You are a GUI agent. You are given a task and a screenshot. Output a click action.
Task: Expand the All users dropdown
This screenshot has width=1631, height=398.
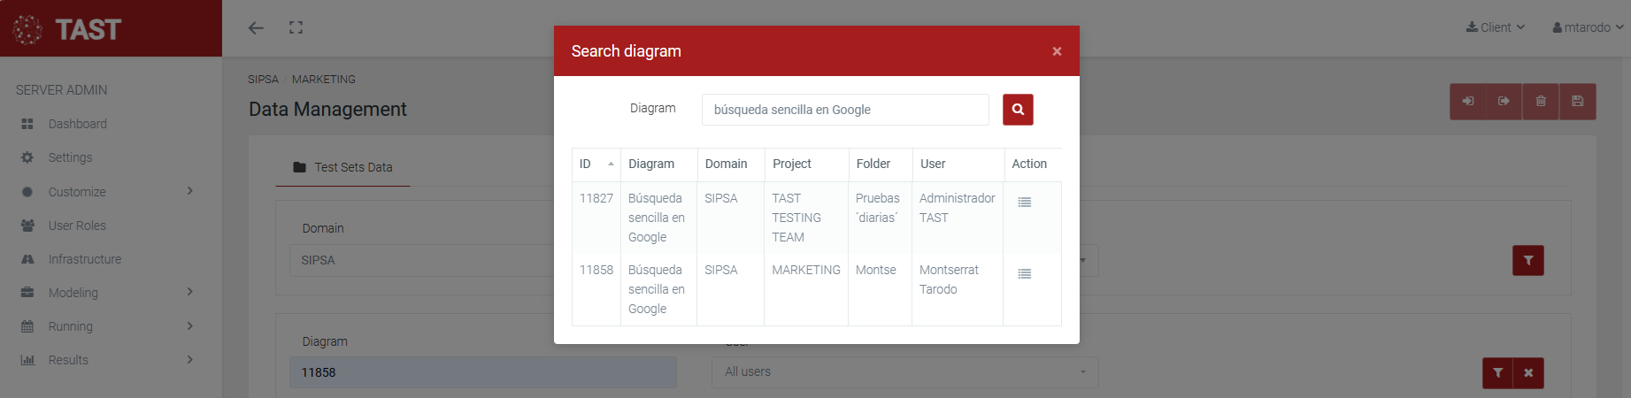(x=904, y=372)
